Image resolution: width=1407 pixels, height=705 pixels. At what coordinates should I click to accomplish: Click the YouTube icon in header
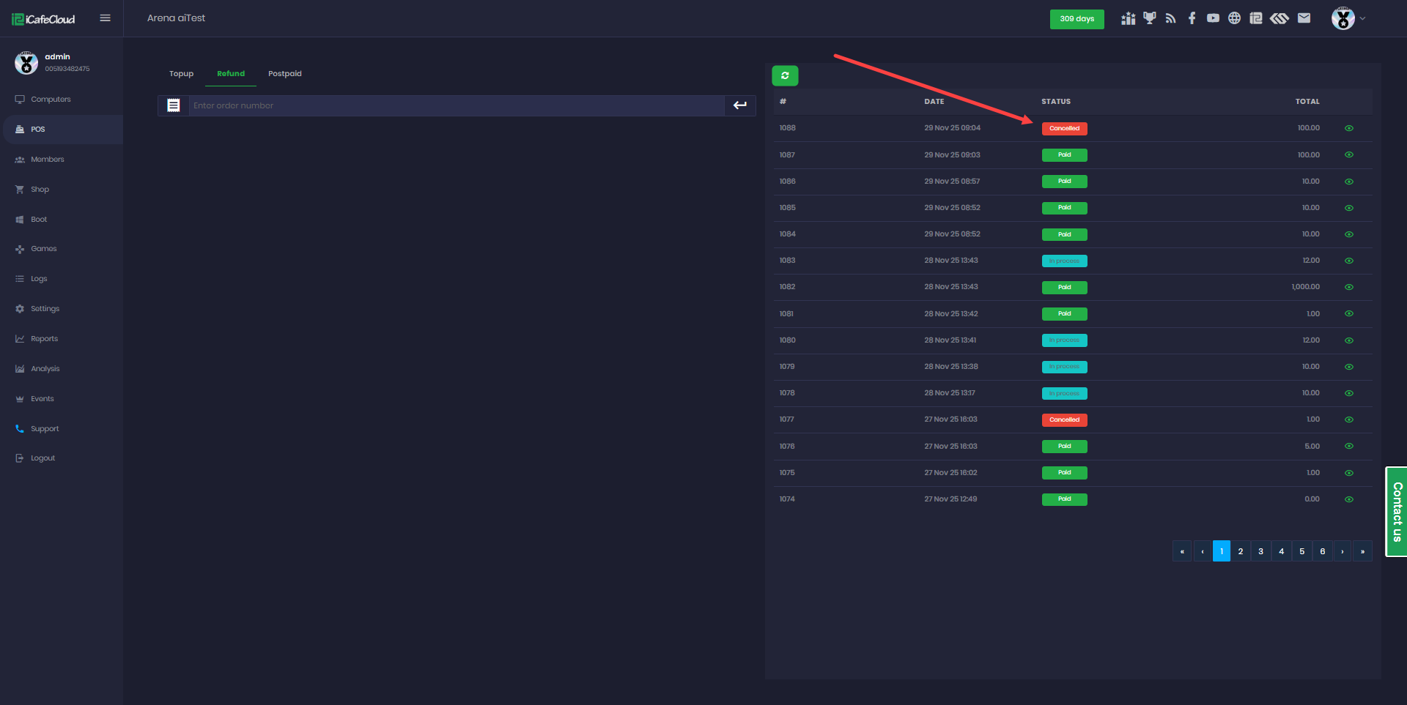[1213, 18]
